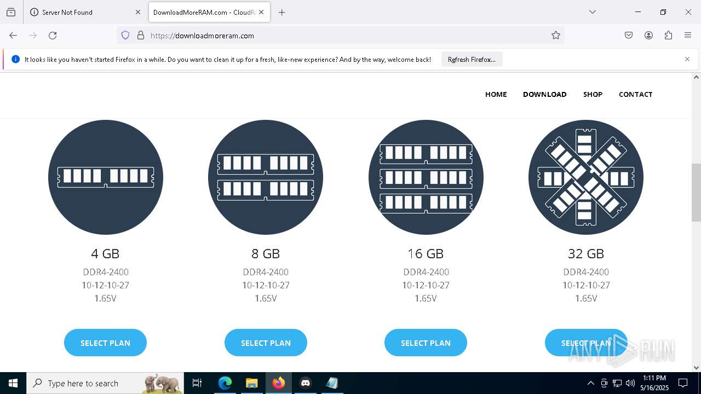Open a new browser tab
Viewport: 701px width, 394px height.
pos(281,12)
